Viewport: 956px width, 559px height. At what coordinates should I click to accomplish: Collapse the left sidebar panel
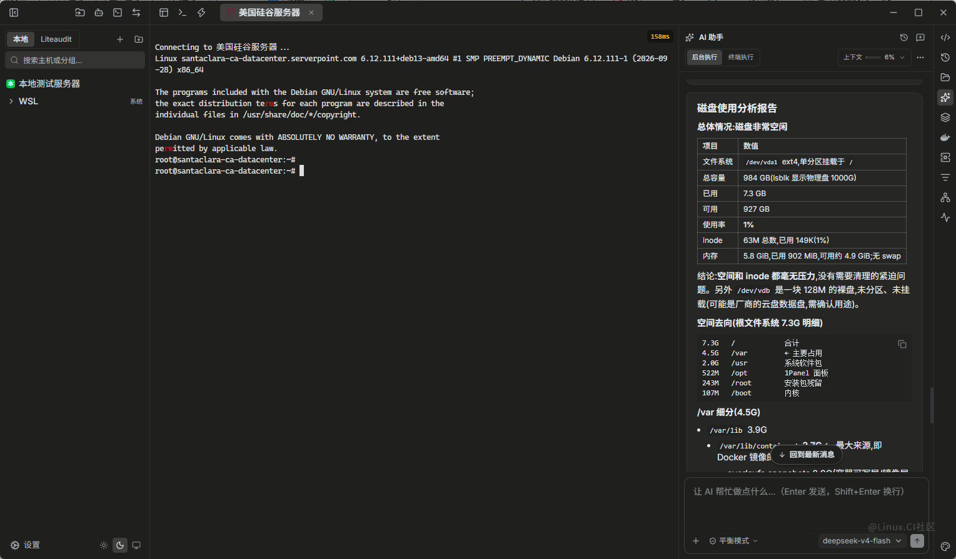14,12
